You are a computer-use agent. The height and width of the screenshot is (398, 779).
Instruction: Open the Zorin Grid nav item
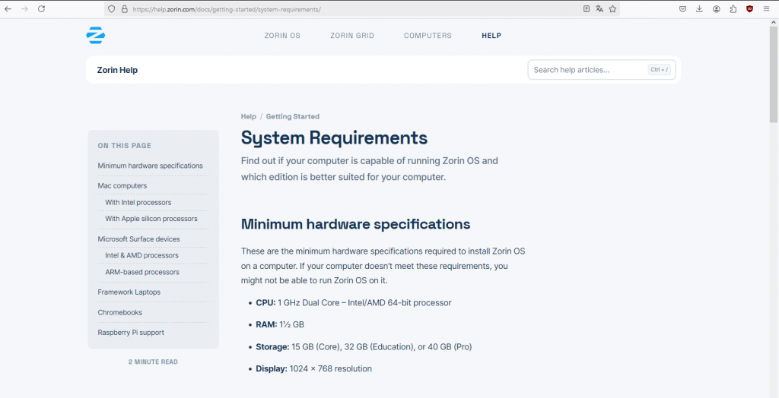352,36
